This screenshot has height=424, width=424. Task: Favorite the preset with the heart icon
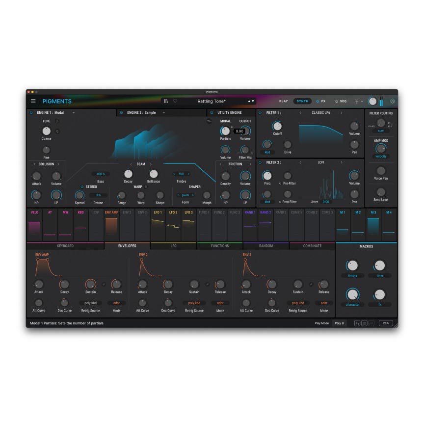(x=175, y=101)
